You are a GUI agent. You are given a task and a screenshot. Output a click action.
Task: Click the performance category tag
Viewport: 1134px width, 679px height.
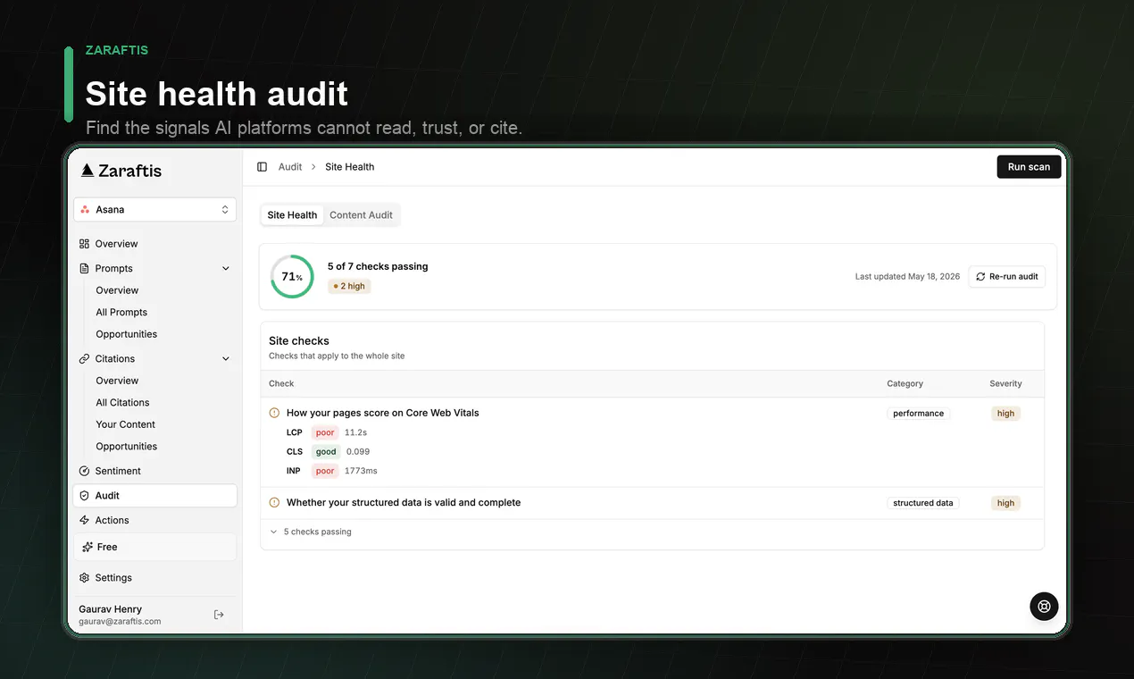(x=918, y=414)
